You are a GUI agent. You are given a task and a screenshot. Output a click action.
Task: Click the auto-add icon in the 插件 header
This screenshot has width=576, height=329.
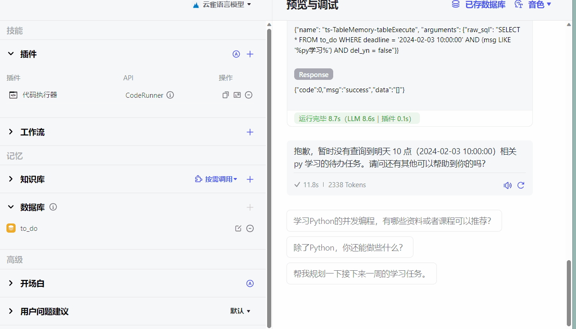(236, 54)
